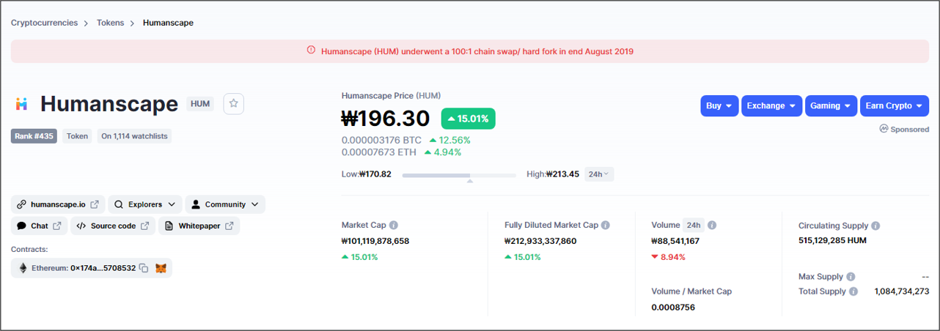Open the 24h Low/High range dropdown

[x=598, y=174]
